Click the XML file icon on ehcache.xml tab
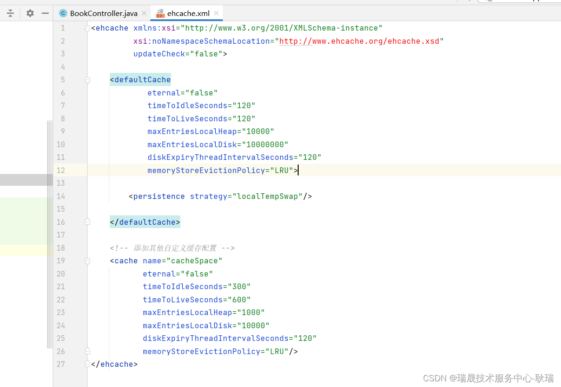This screenshot has height=387, width=561. pyautogui.click(x=160, y=13)
